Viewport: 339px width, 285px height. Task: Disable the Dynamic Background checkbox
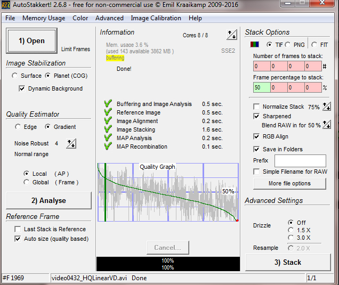[x=22, y=88]
